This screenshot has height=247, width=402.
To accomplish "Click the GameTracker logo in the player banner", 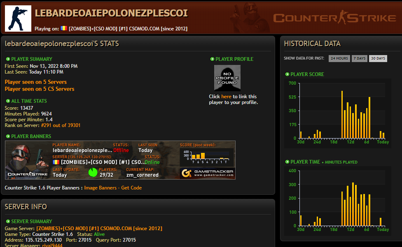I will coord(208,173).
